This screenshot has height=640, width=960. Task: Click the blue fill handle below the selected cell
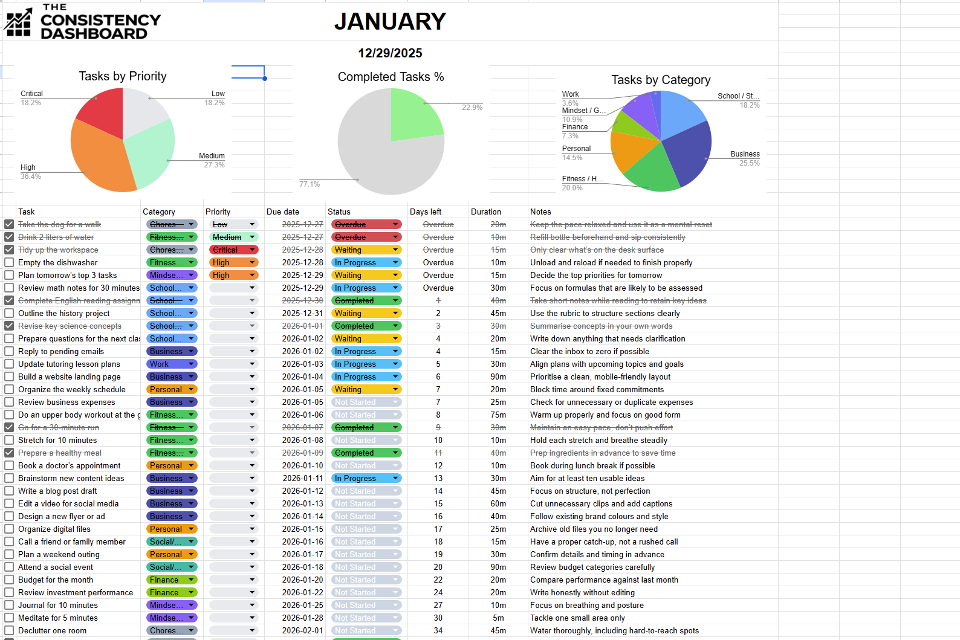pos(265,79)
